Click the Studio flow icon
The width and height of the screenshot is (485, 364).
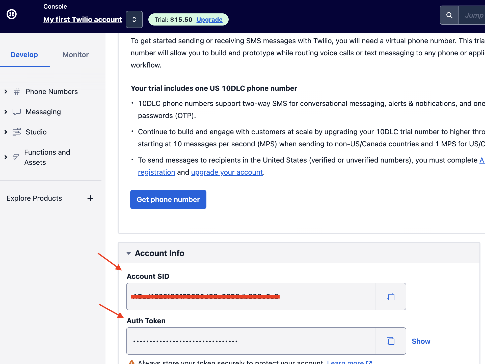click(x=17, y=132)
